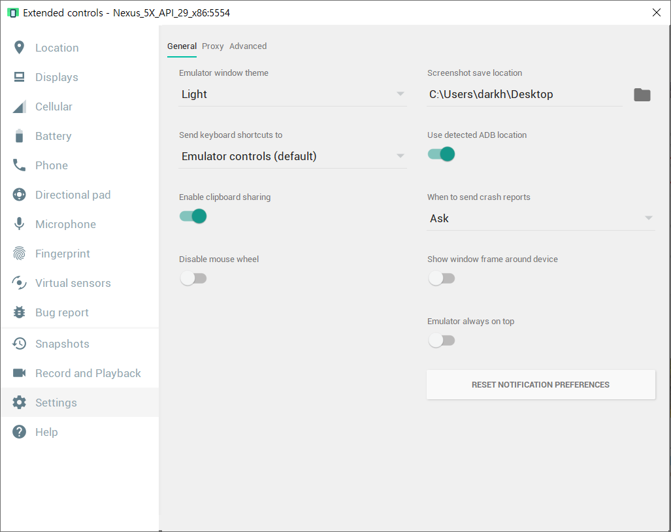Open When to send crash reports dropdown

540,219
